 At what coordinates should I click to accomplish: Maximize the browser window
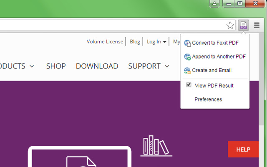click(x=240, y=4)
